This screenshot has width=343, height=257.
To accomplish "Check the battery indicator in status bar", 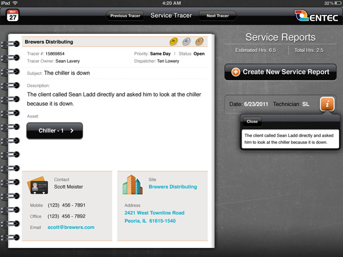I will click(x=337, y=3).
